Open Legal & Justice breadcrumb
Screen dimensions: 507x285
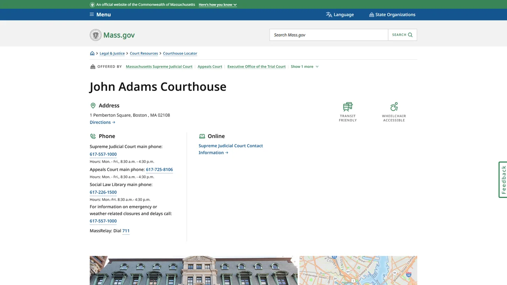pos(112,53)
